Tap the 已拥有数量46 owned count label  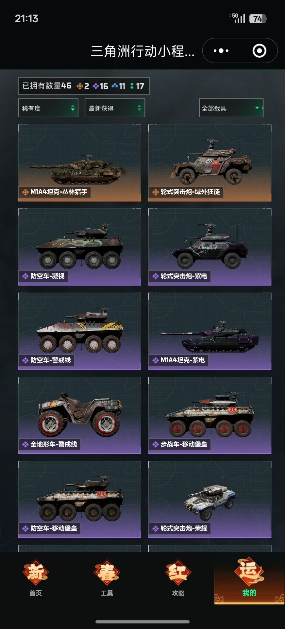click(47, 86)
